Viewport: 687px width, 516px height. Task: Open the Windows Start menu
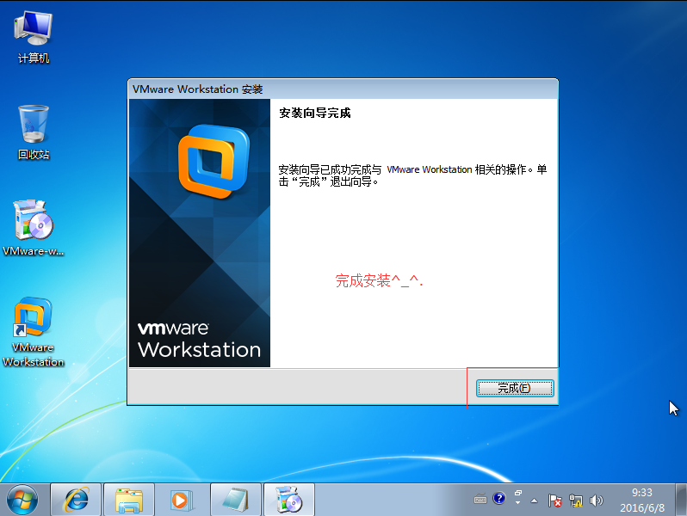[22, 499]
